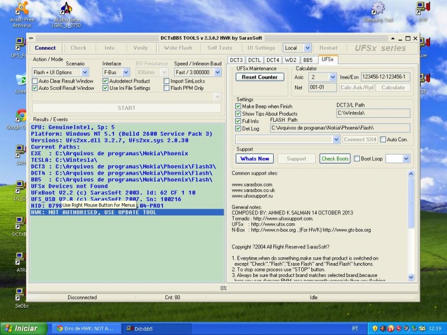
Task: Open Whats New in Support section
Action: pos(255,159)
